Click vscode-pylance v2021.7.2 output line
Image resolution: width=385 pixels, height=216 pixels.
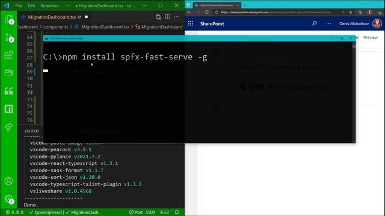click(65, 156)
